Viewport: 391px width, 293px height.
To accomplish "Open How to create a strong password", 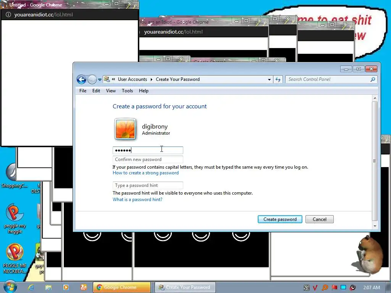I will click(x=145, y=173).
